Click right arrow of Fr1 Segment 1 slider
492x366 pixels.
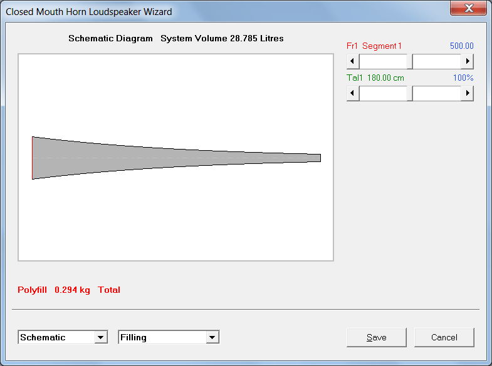tap(467, 61)
